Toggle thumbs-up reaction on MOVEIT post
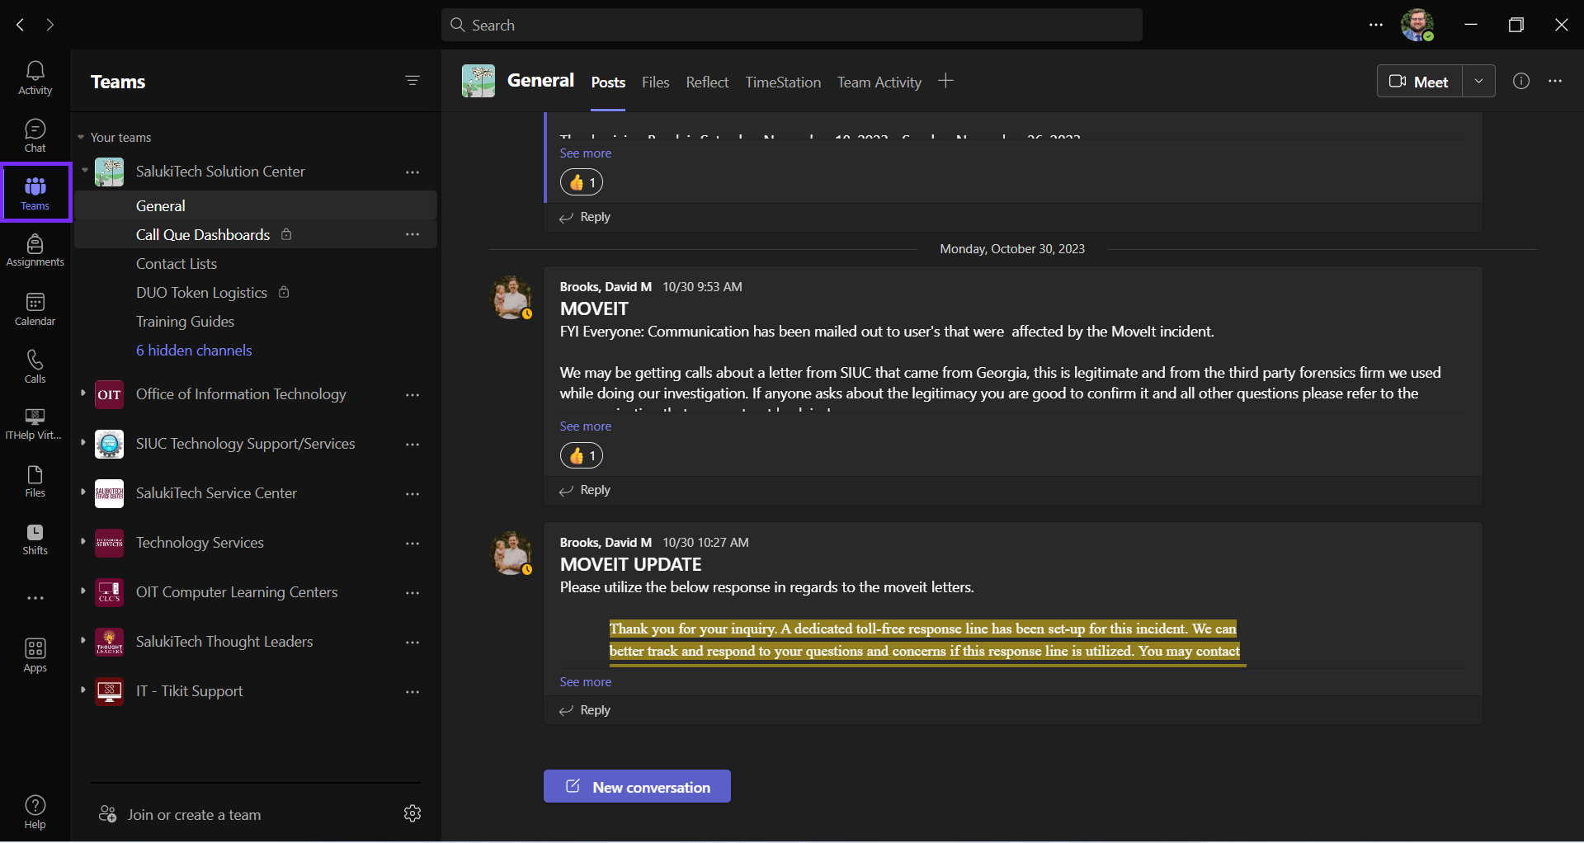 point(581,455)
